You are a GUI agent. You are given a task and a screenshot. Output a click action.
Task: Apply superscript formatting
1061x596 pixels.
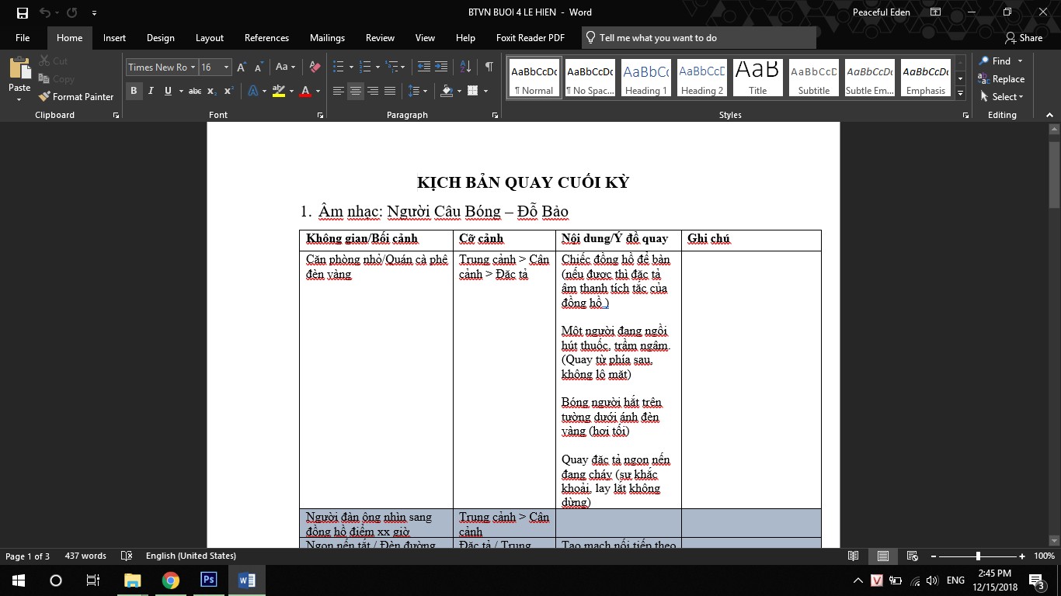(x=228, y=91)
